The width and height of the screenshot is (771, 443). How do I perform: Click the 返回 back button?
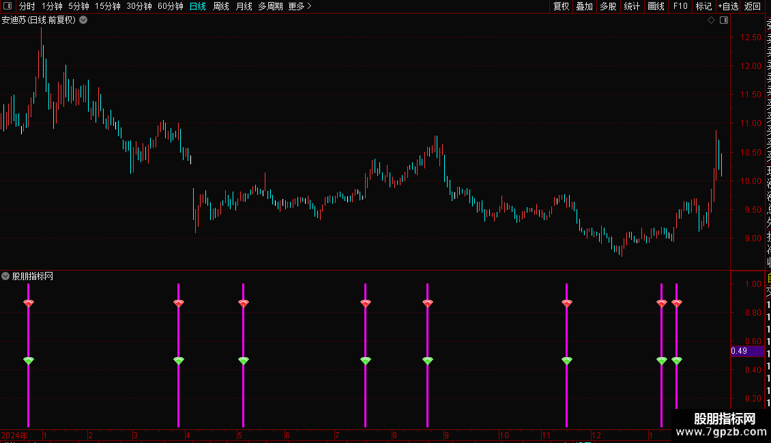point(752,6)
